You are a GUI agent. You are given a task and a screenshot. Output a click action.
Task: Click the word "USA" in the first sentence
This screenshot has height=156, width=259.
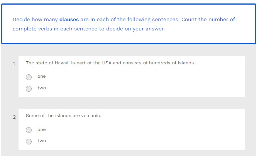tap(107, 62)
